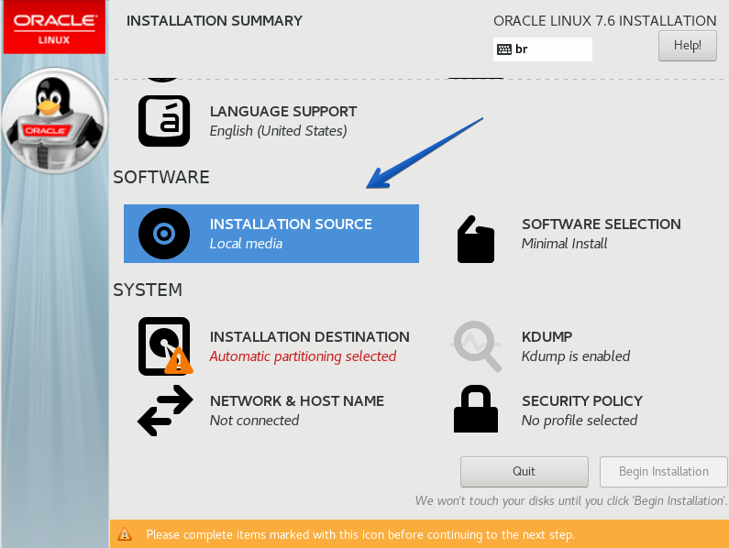
Task: Click the No profile selected text
Action: pos(579,421)
